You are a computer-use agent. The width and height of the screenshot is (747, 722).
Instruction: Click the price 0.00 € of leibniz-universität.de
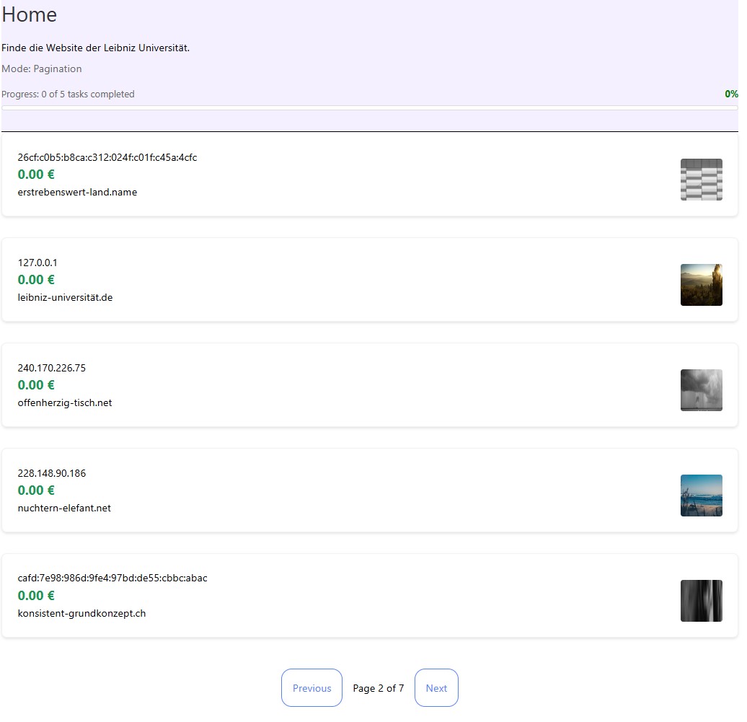36,280
